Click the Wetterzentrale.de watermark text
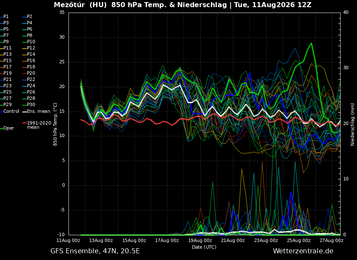The width and height of the screenshot is (357, 260). pyautogui.click(x=303, y=251)
